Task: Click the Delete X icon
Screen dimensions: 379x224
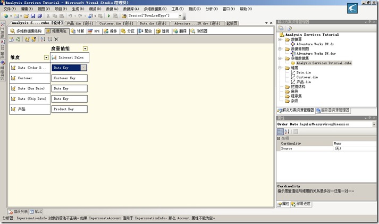Action: tap(56, 39)
